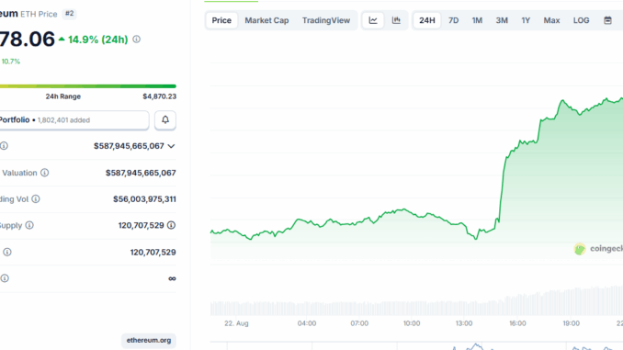The width and height of the screenshot is (623, 350).
Task: Open info icon next to Valuation
Action: click(44, 173)
